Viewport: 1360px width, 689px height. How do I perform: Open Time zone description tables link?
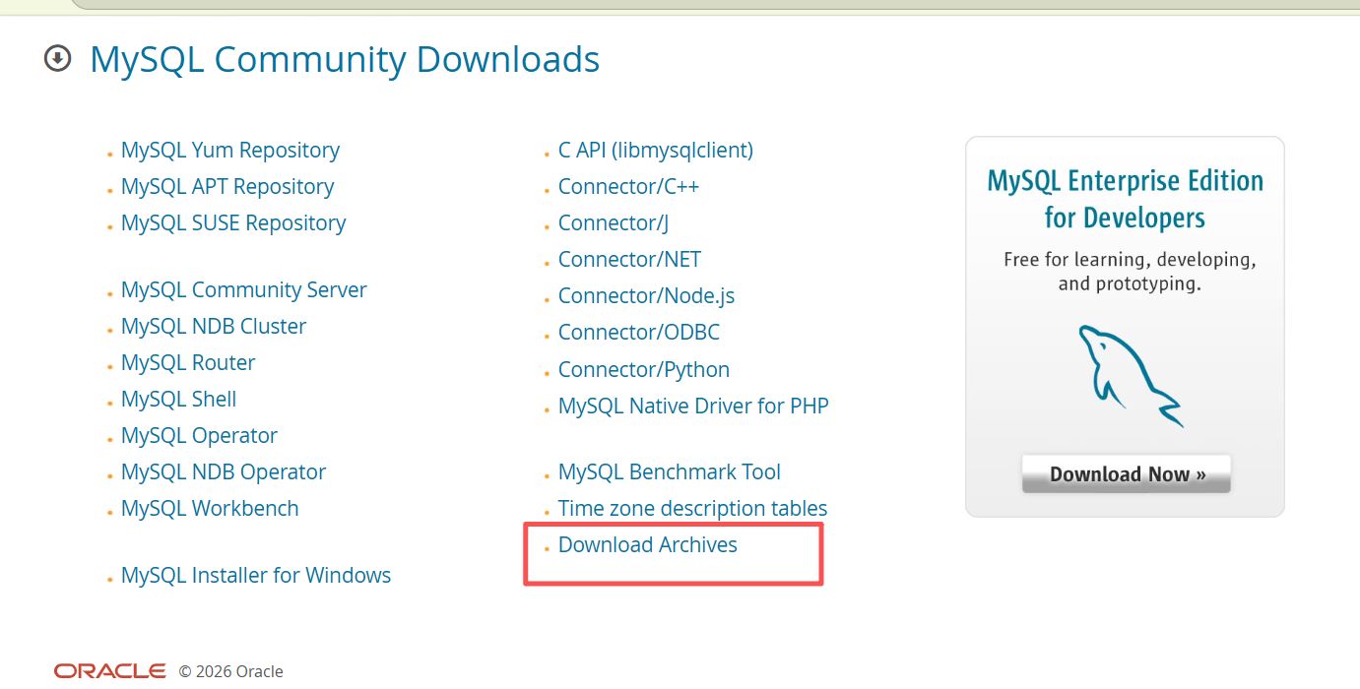pyautogui.click(x=693, y=509)
